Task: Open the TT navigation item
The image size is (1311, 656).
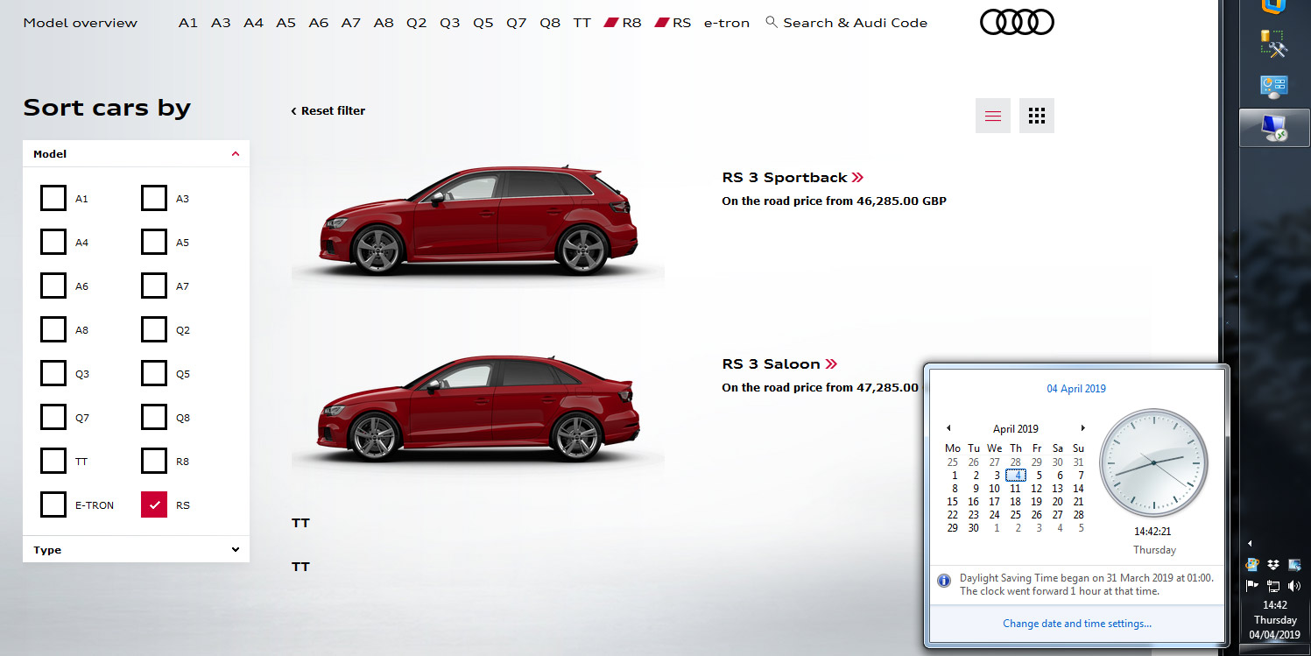Action: pyautogui.click(x=582, y=23)
